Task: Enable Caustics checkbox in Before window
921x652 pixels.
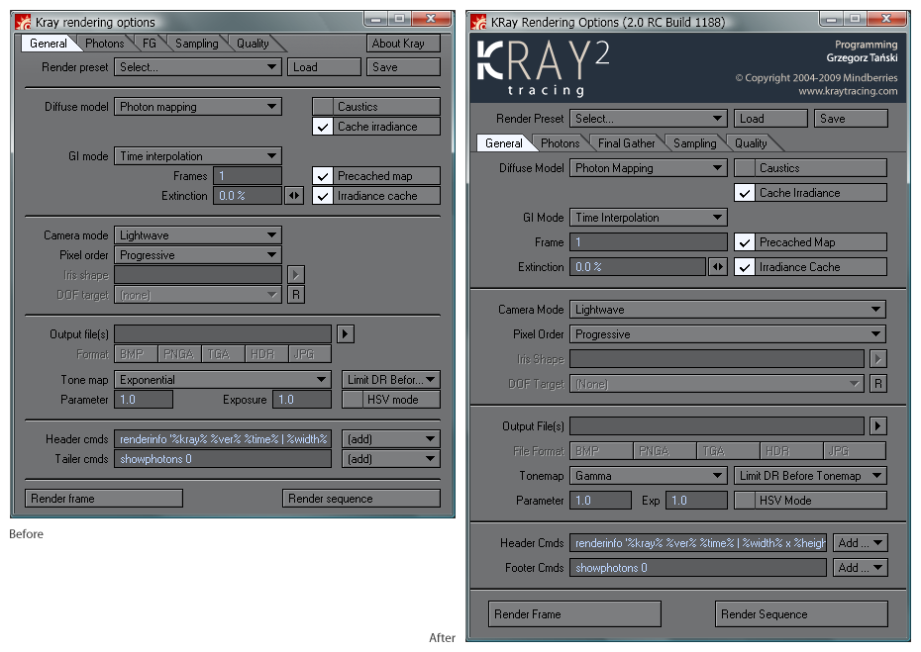Action: (323, 107)
